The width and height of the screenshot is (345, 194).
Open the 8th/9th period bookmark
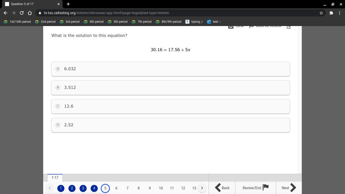tap(168, 22)
